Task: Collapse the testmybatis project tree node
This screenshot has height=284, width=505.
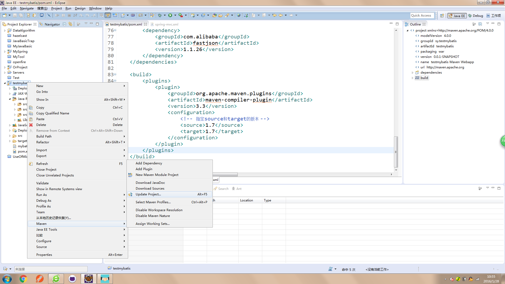Action: coord(5,83)
